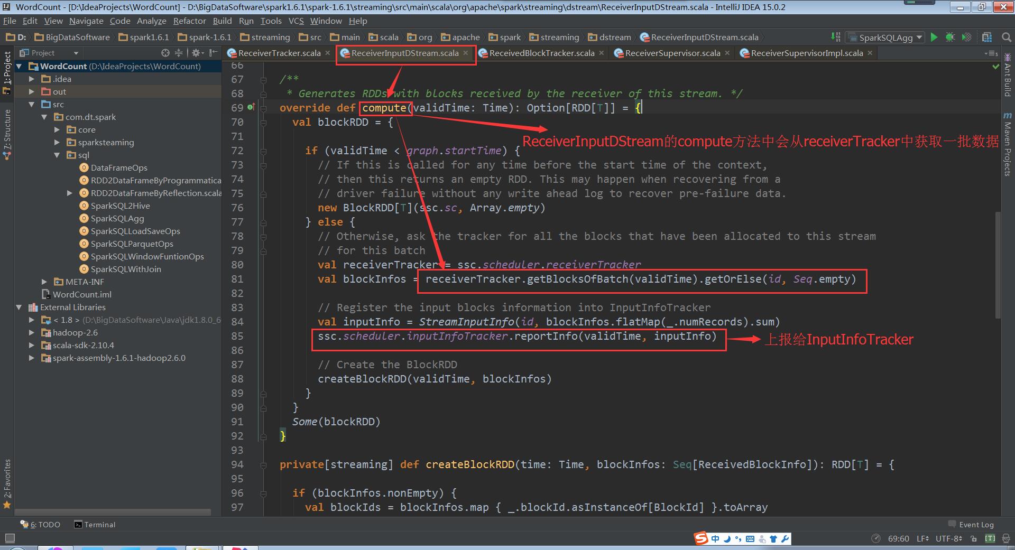Expand hadoop-2.6 library
The image size is (1015, 550).
point(32,332)
